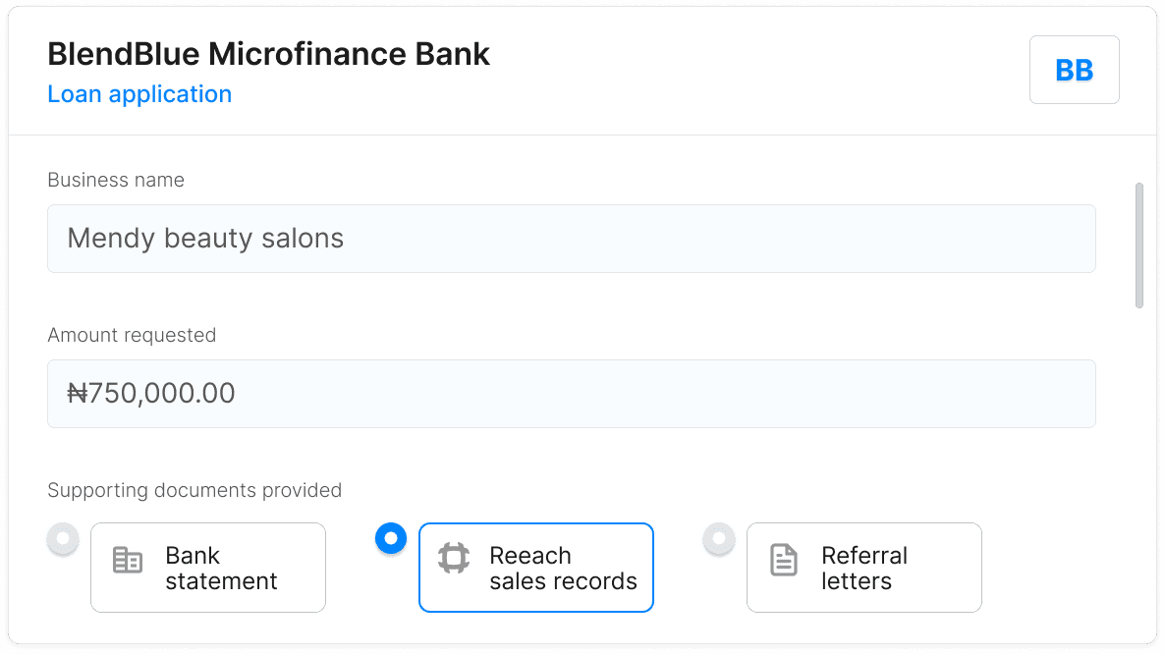Click the BB bank logo badge
Image resolution: width=1165 pixels, height=654 pixels.
click(x=1074, y=69)
